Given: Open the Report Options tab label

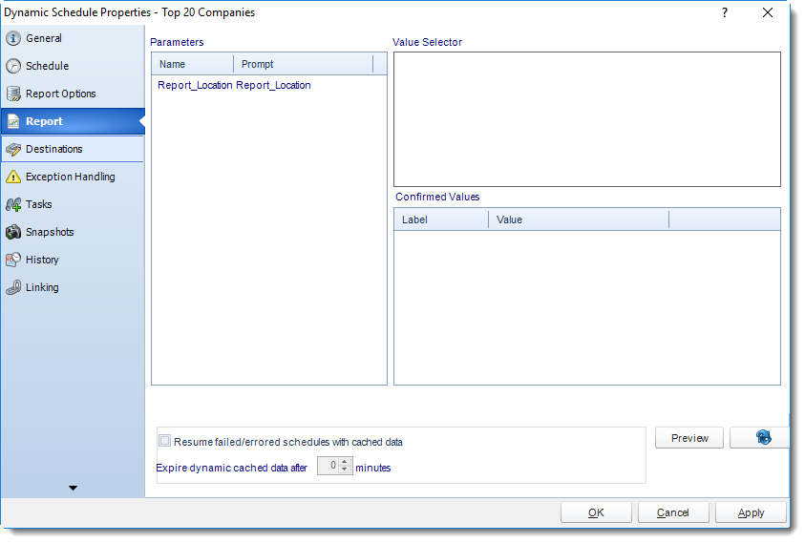Looking at the screenshot, I should coord(60,94).
